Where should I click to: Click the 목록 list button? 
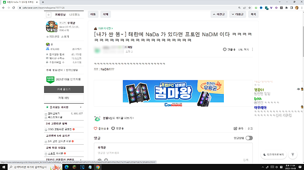253,14
